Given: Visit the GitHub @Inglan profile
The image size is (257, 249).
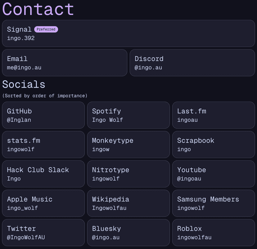Looking at the screenshot, I should (43, 115).
